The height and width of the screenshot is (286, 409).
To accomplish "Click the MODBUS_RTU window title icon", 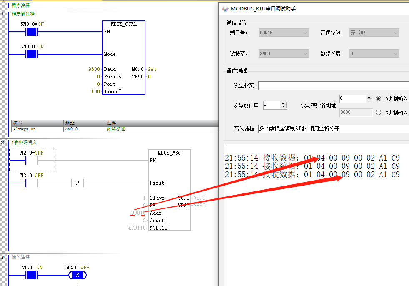I will tap(225, 9).
